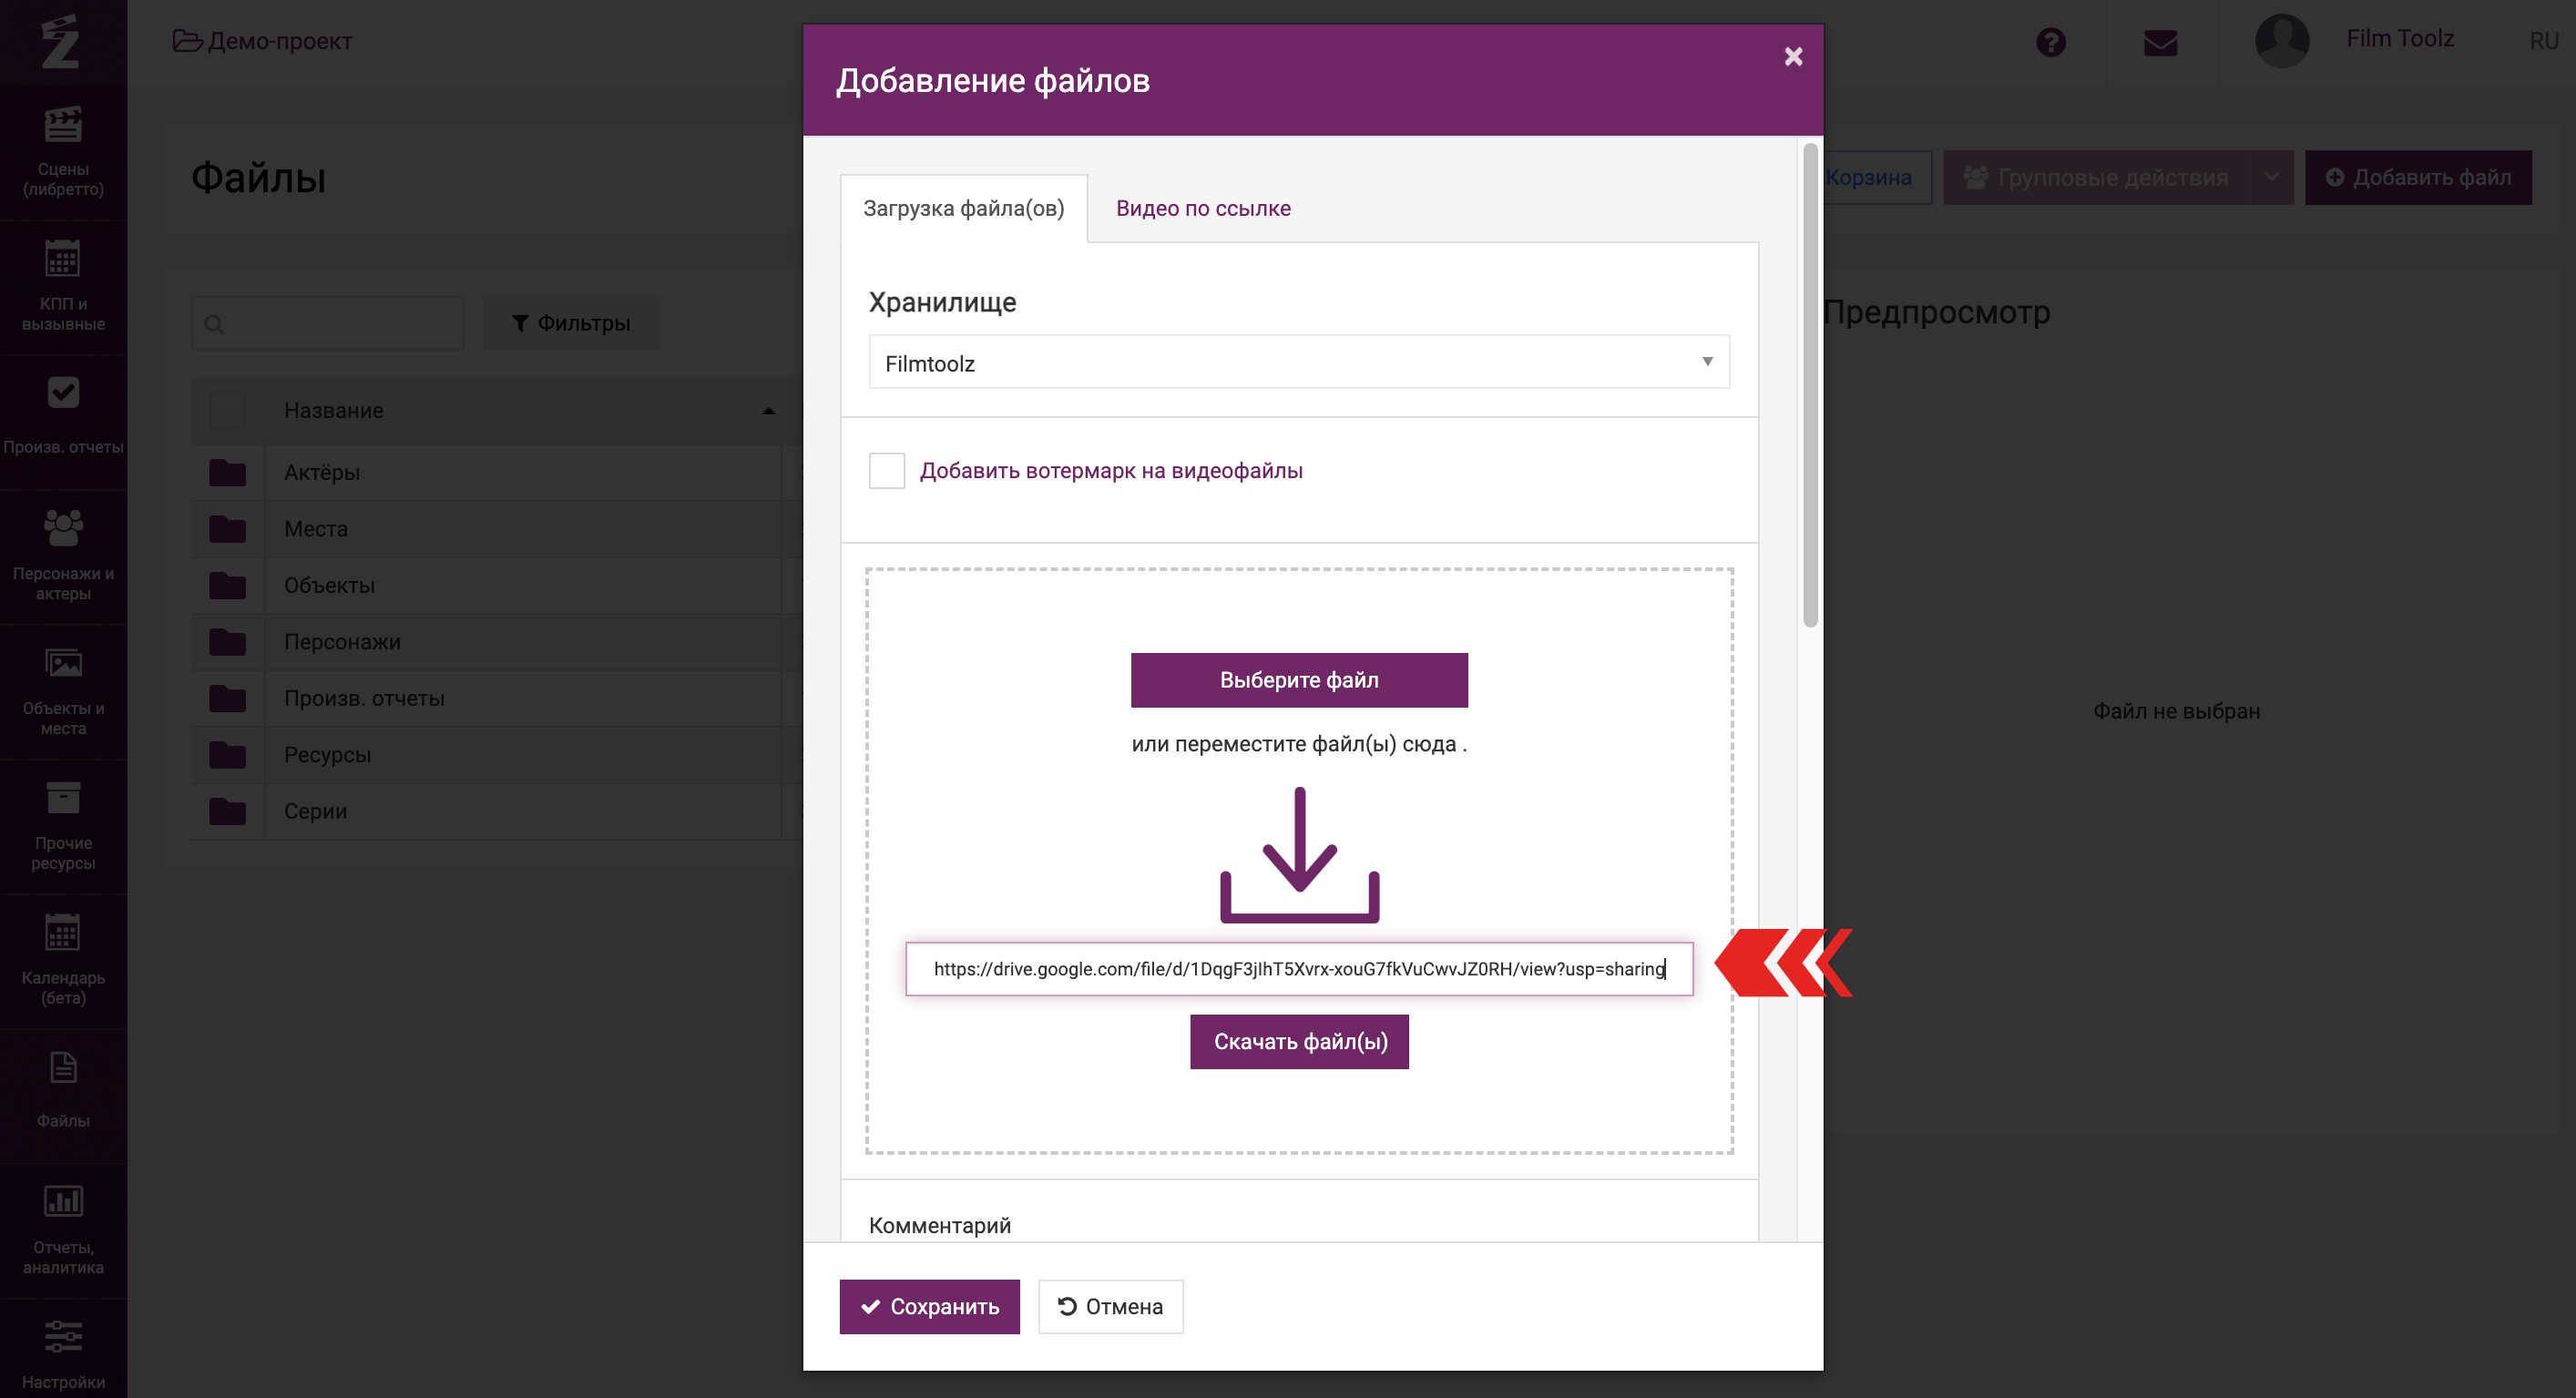Click the dialog vertical scrollbar
2576x1398 pixels.
pos(1810,387)
